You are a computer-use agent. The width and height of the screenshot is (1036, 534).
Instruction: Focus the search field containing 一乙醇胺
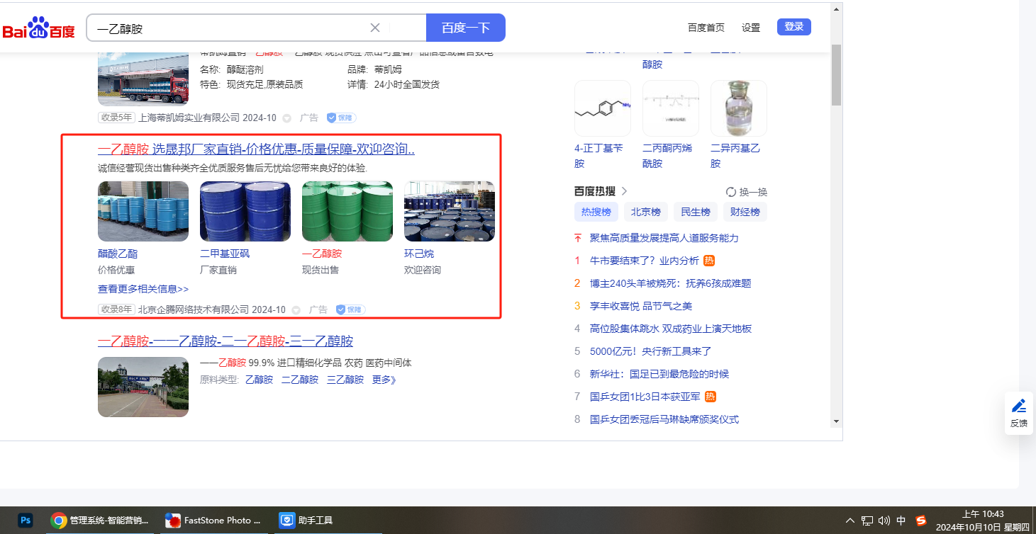click(x=234, y=28)
